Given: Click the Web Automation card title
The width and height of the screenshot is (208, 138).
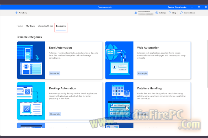Looking at the screenshot, I should (x=148, y=48).
